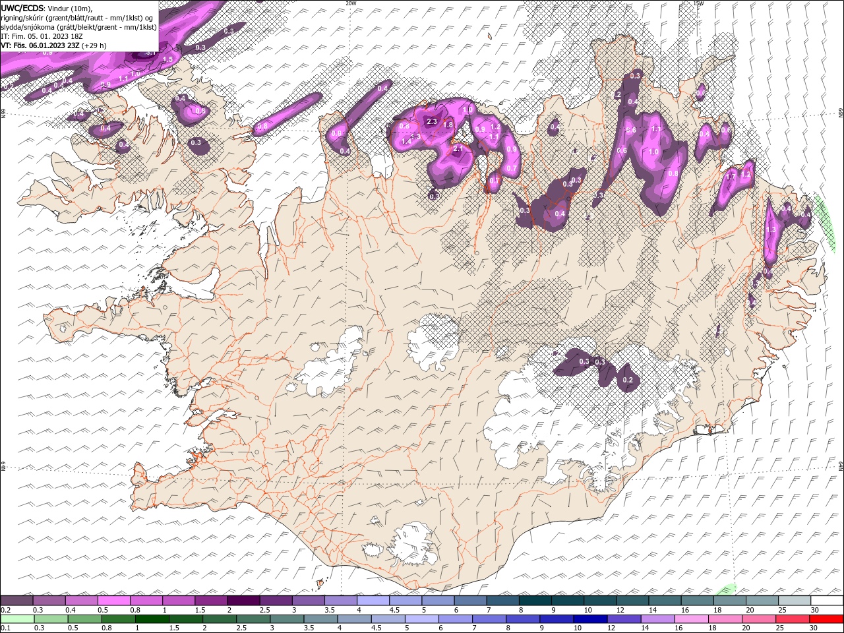
Task: Click the '15W' longitude label
Action: click(699, 3)
